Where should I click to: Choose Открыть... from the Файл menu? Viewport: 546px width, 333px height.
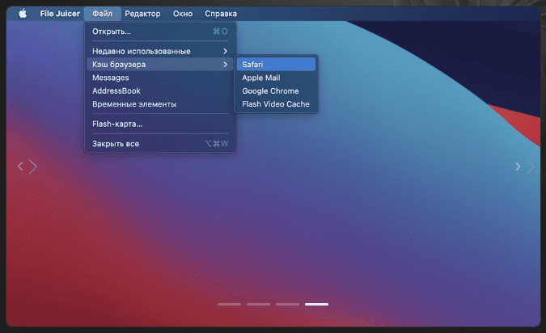[x=160, y=32]
